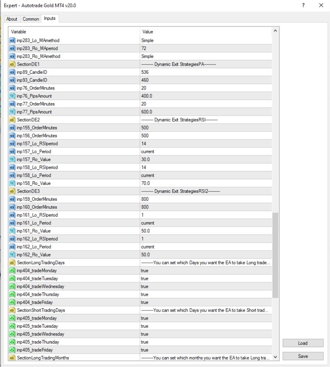Select the inp405_tradeMonday value true
The image size is (330, 367).
[145, 318]
